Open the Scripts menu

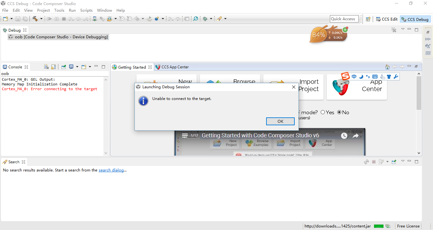(86, 10)
